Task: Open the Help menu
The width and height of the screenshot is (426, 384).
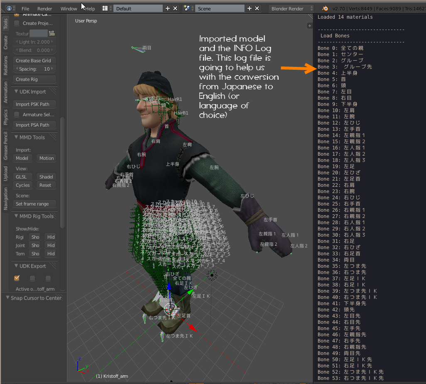Action: pos(90,9)
